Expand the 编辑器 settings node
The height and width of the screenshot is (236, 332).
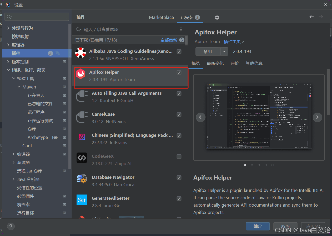tap(8, 45)
